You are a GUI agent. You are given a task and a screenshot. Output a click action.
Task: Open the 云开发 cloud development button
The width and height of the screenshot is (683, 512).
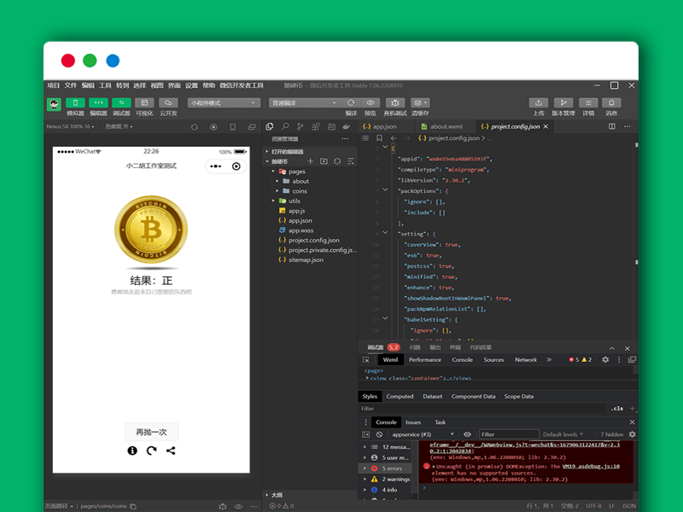point(168,102)
